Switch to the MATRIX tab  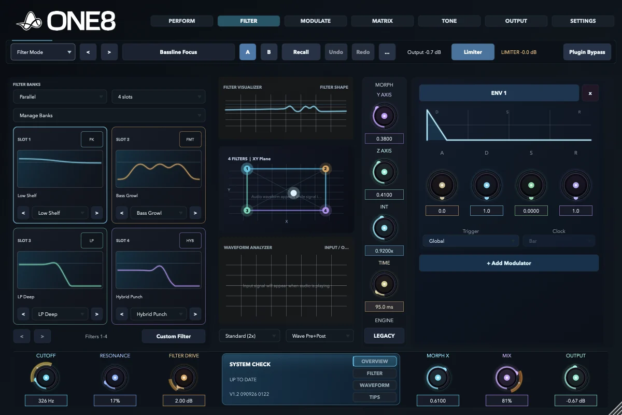[383, 21]
